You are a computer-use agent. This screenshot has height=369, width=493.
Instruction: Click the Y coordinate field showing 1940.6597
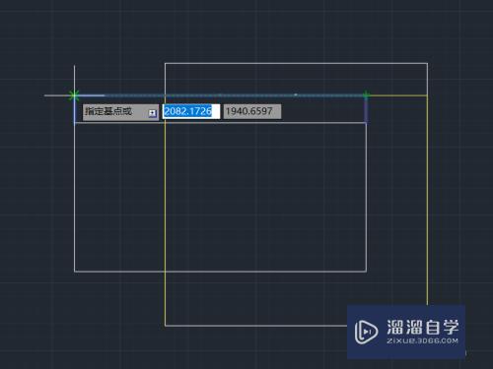252,111
